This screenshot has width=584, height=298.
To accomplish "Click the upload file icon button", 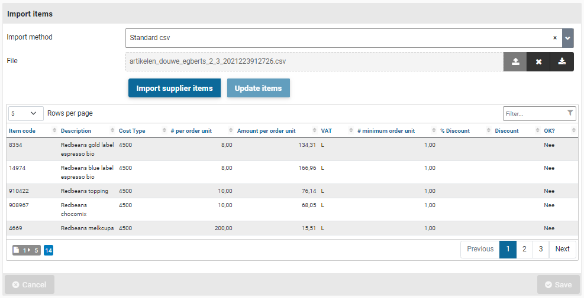I will click(x=515, y=62).
